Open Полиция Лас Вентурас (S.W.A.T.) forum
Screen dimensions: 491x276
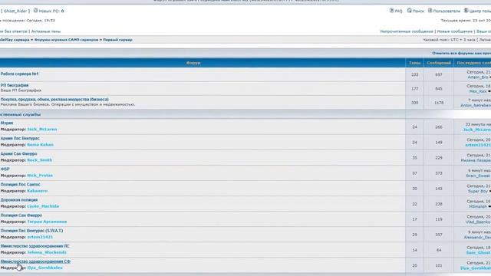pyautogui.click(x=31, y=231)
